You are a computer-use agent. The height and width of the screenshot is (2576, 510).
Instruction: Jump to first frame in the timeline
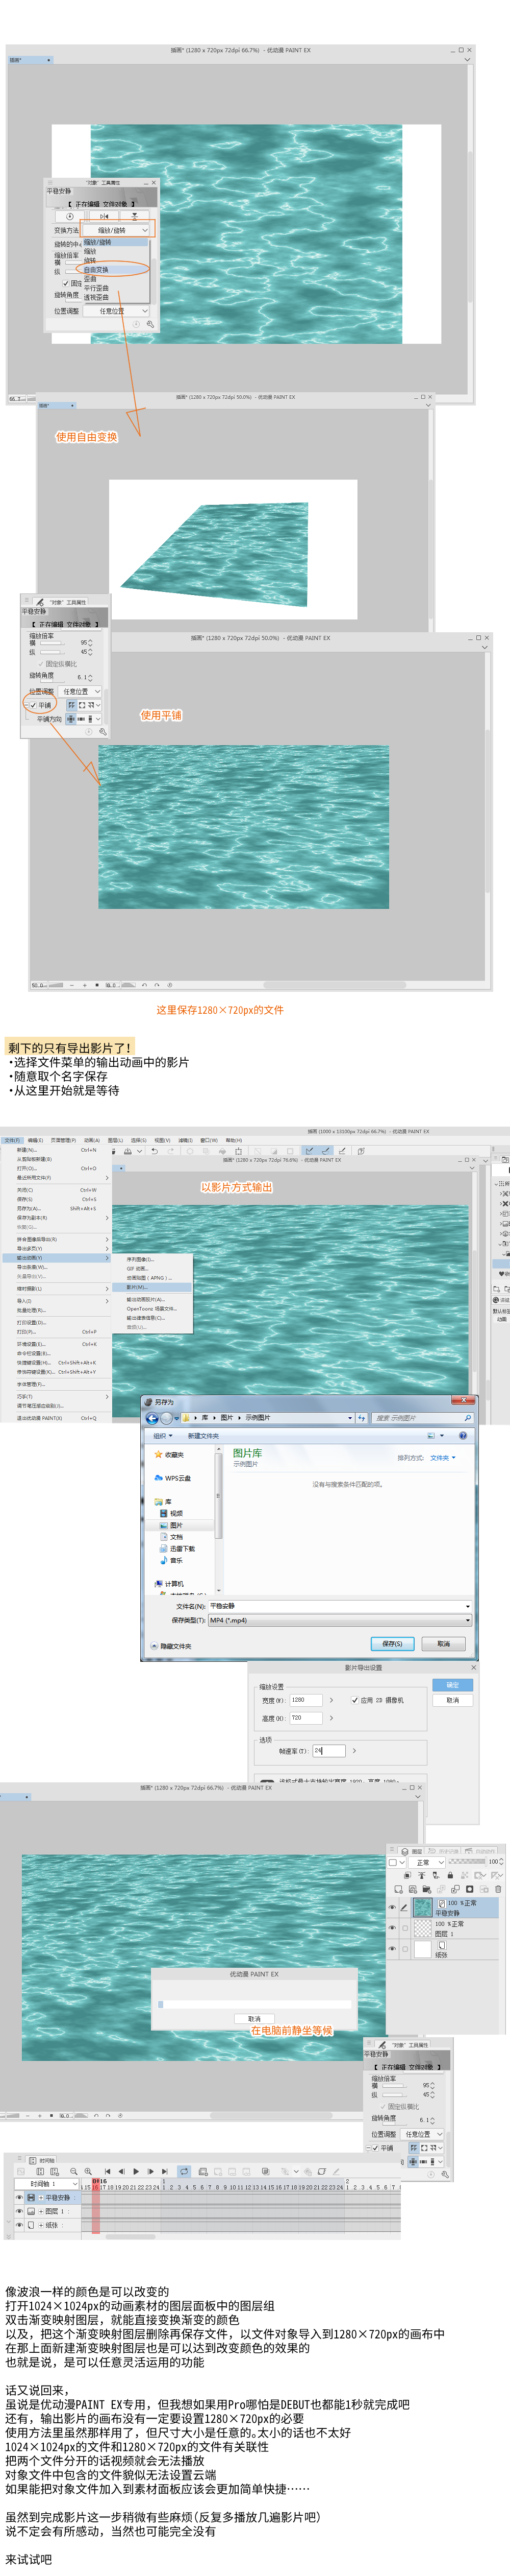pyautogui.click(x=108, y=2171)
